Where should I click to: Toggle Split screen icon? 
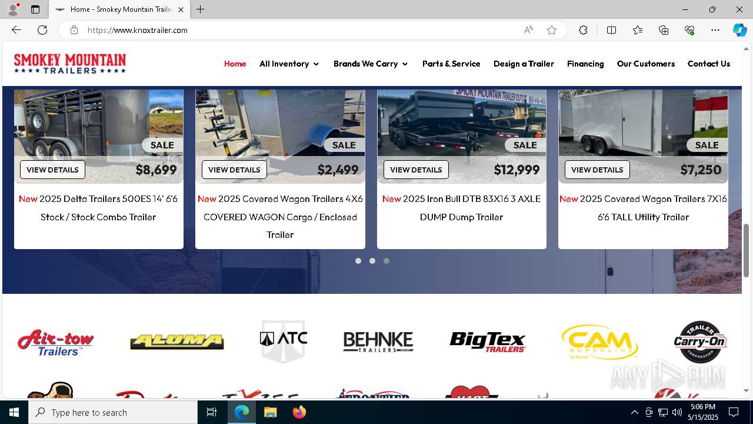(x=611, y=30)
